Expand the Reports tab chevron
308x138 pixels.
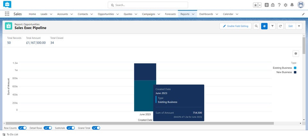click(x=193, y=14)
